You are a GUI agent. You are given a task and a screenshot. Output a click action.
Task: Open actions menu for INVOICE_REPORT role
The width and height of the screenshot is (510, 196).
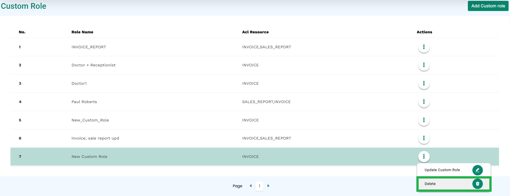[x=424, y=47]
